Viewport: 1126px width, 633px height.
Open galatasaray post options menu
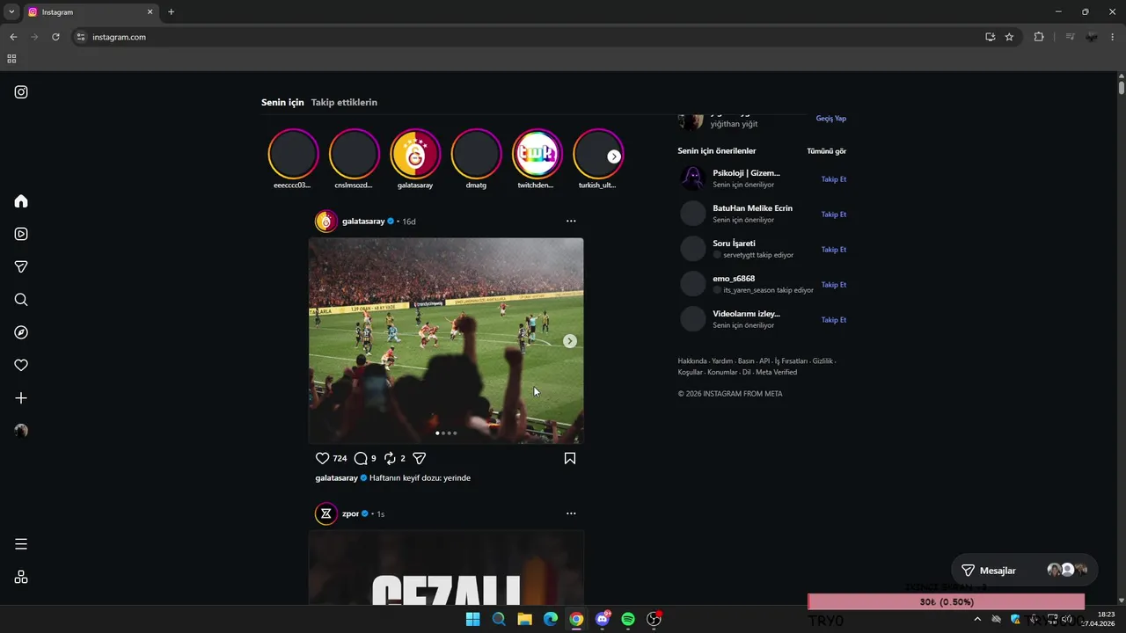tap(571, 222)
